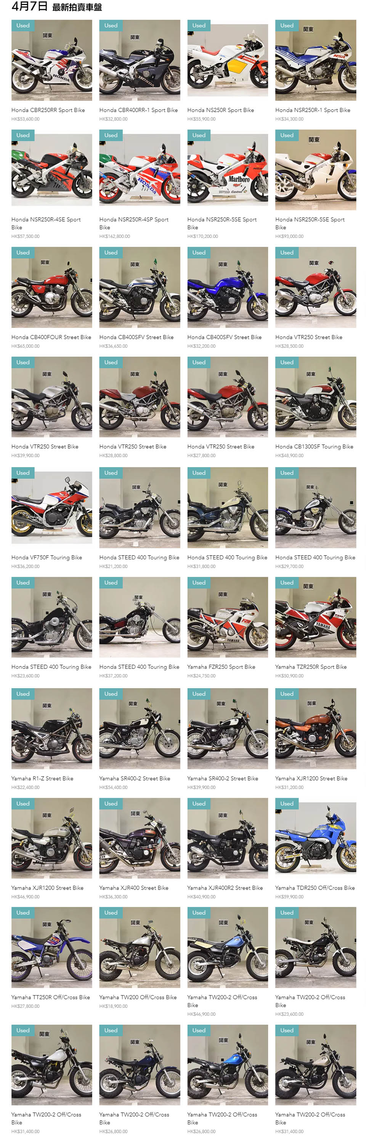Open the Honda VF750F Touring Bike thumbnail

(51, 507)
